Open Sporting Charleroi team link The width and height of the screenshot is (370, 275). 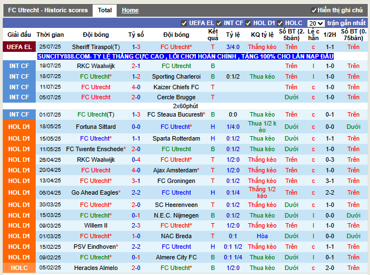(x=176, y=76)
